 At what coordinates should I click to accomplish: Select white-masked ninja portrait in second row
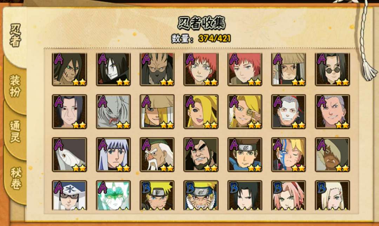coord(288,111)
